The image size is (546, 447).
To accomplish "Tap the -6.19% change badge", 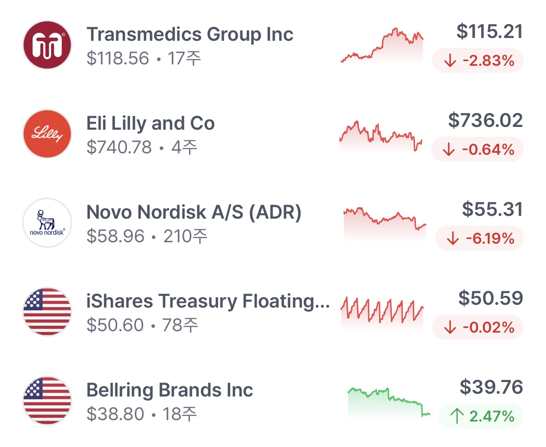I will (x=479, y=239).
